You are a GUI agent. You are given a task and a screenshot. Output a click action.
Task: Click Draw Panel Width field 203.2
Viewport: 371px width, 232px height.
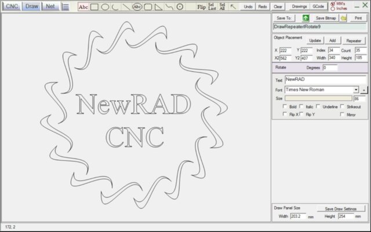[x=298, y=216]
